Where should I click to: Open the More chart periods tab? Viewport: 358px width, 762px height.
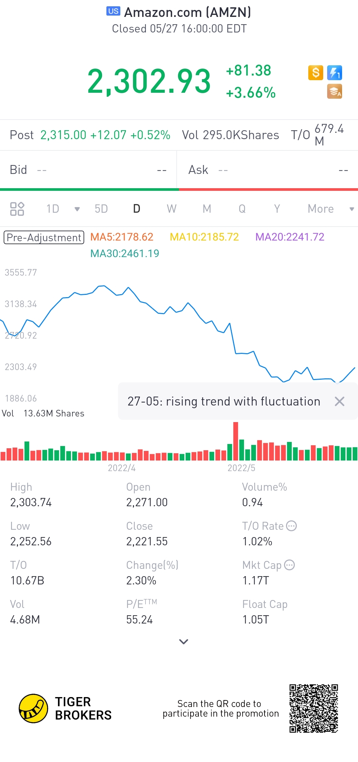[x=321, y=209]
